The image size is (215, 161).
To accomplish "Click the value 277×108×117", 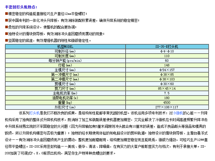I will [167, 107].
